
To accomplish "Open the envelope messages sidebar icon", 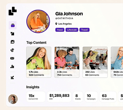I will 12,58.
